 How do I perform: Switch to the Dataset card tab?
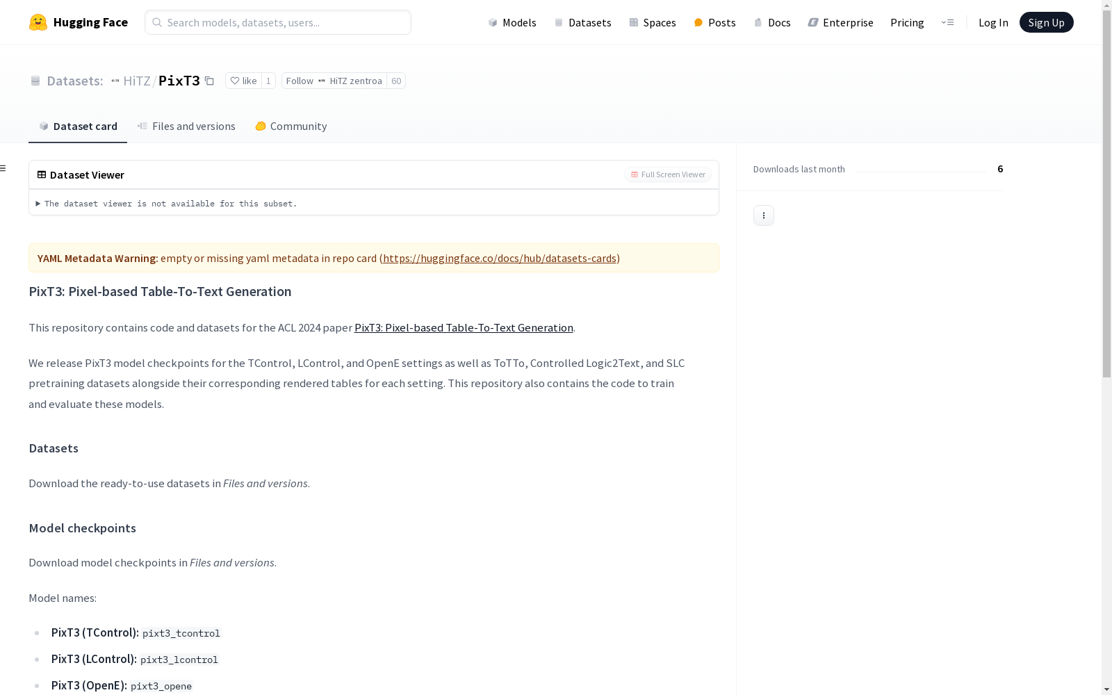[78, 126]
